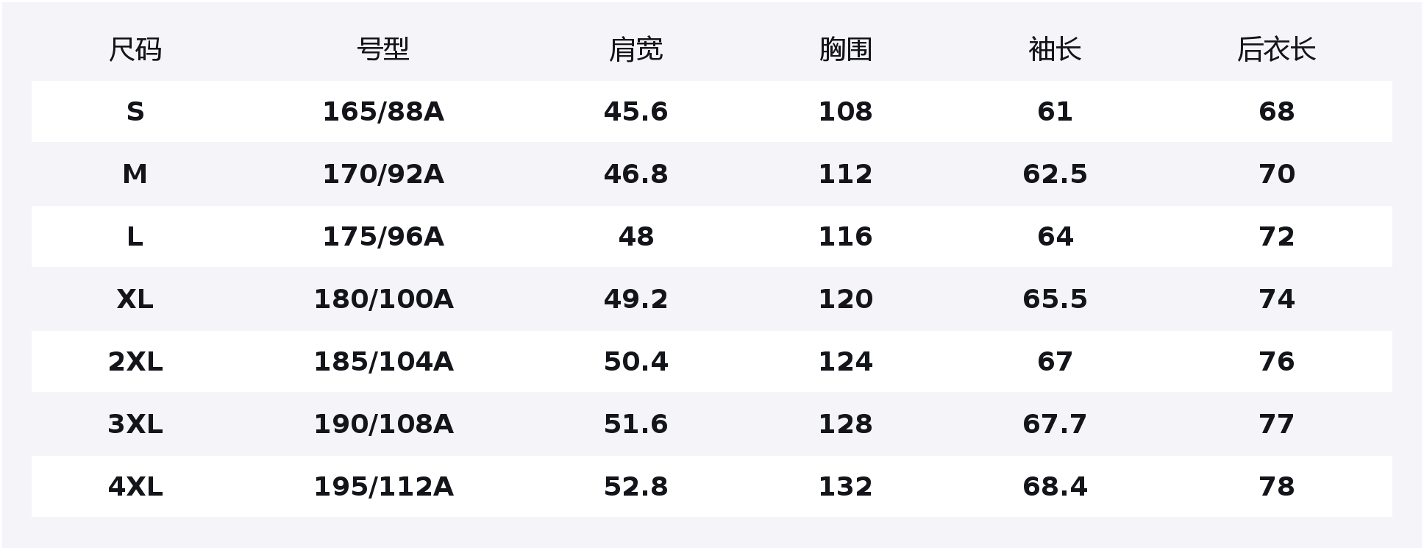Select the S size row label

click(135, 112)
